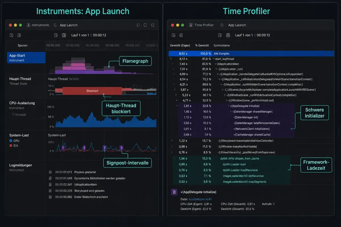Viewport: 341px width, 227px height.
Task: Click the log icon next to Erster Bildschirm erscheint
Action: (x=50, y=197)
